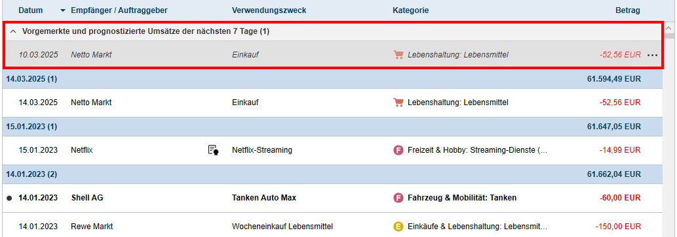Click the shopping cart icon on 10.03.2025 row
677x237 pixels.
398,55
